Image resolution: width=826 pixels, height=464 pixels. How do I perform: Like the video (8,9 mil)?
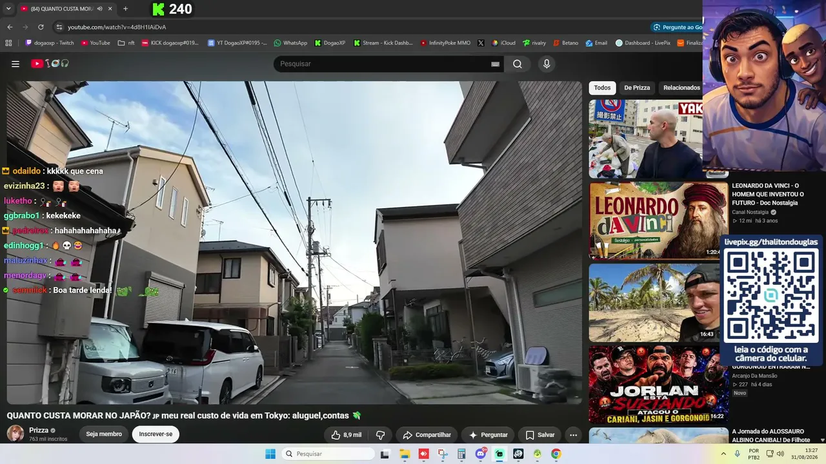(x=346, y=435)
